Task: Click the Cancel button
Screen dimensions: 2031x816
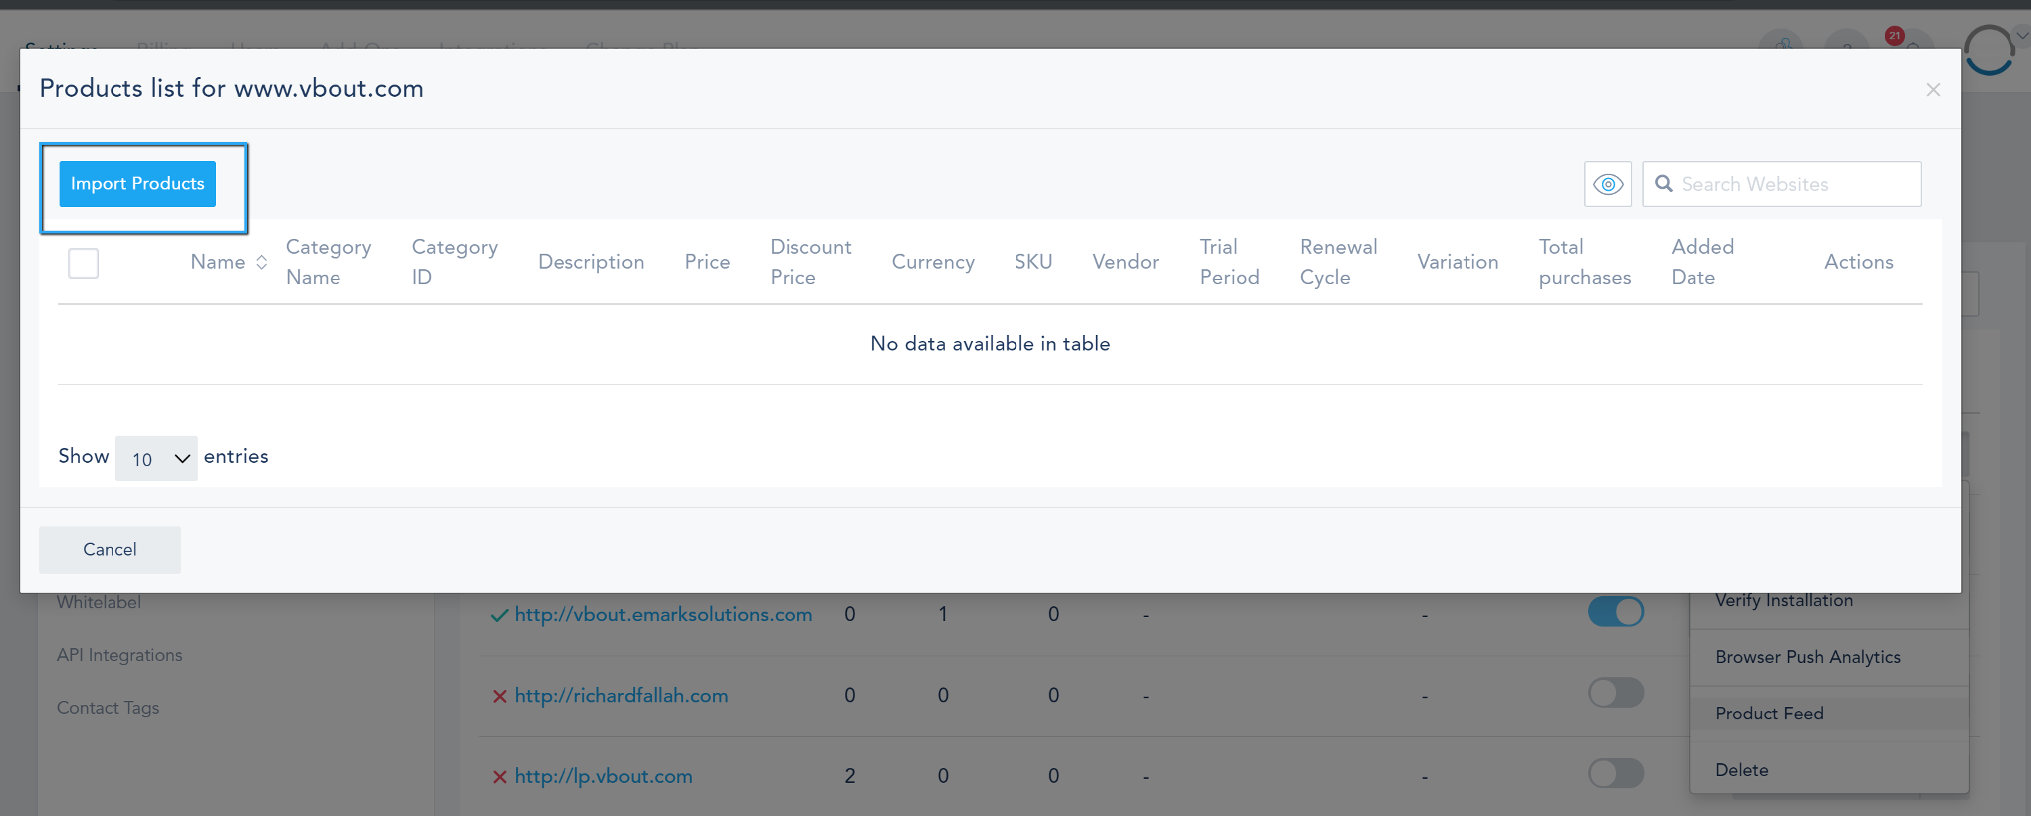Action: (110, 550)
